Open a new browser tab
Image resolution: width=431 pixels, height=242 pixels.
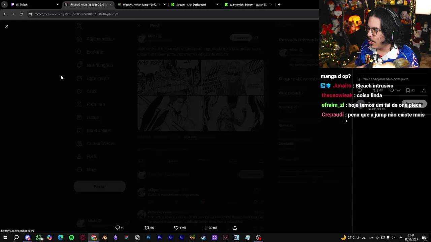(279, 5)
